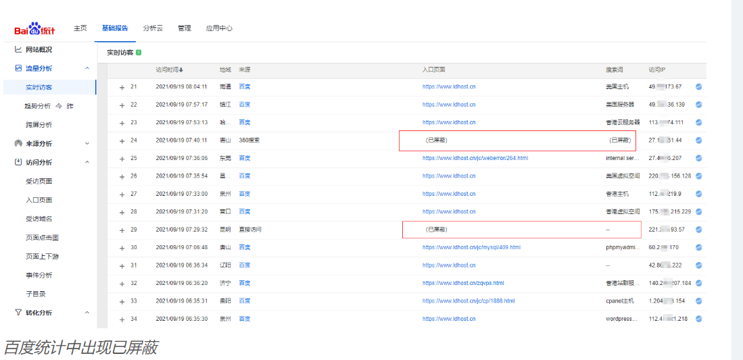Click the Baidu Tongji logo
743x360 pixels.
(35, 30)
